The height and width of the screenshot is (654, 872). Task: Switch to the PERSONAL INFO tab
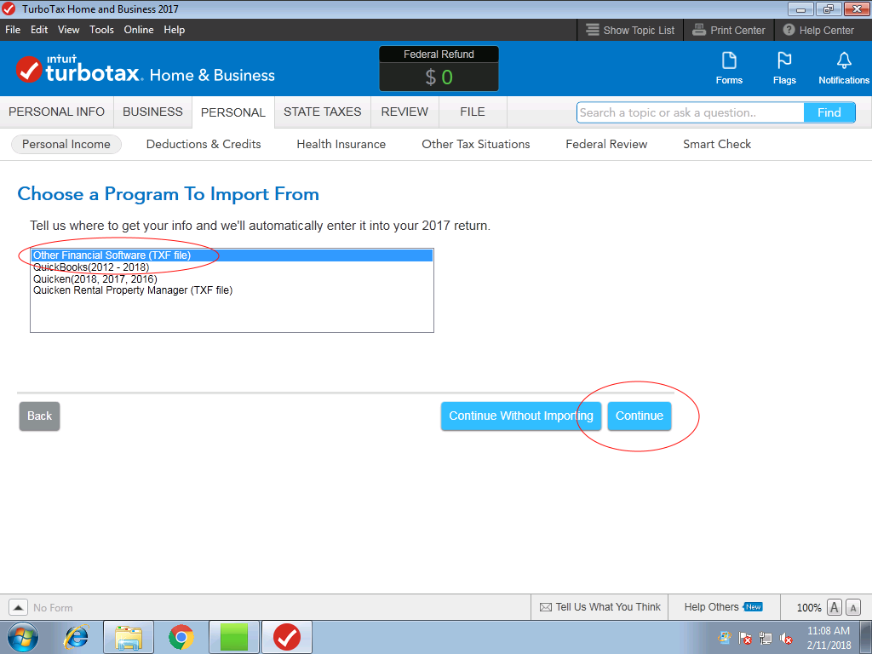57,112
